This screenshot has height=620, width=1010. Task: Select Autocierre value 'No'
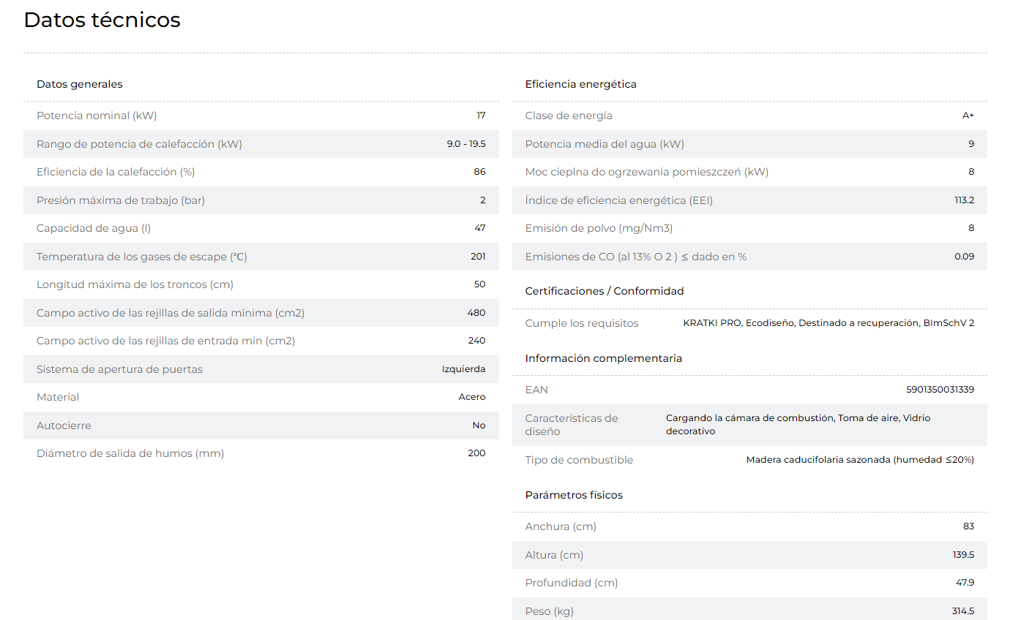[479, 426]
